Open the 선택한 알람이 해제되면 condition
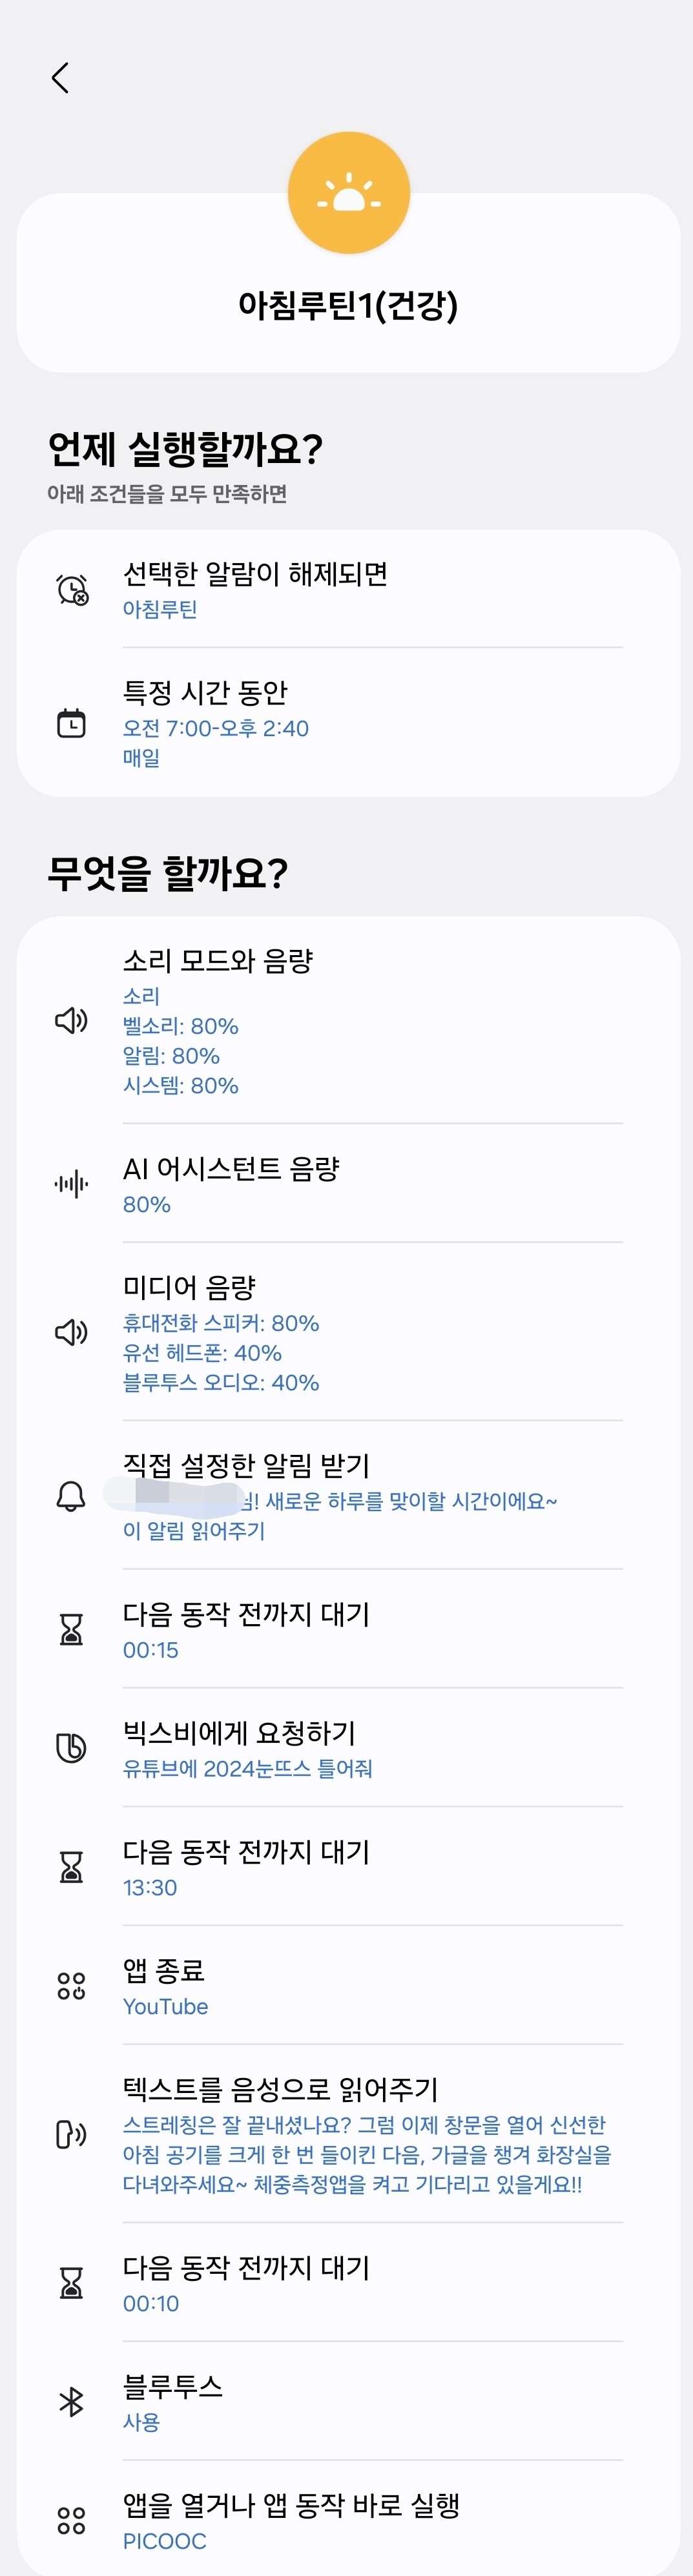Image resolution: width=693 pixels, height=2576 pixels. (x=255, y=575)
